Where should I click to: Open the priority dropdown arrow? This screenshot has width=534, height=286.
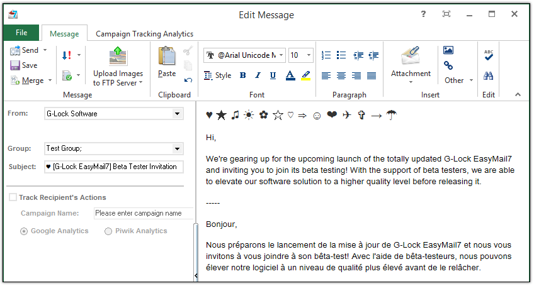[79, 55]
